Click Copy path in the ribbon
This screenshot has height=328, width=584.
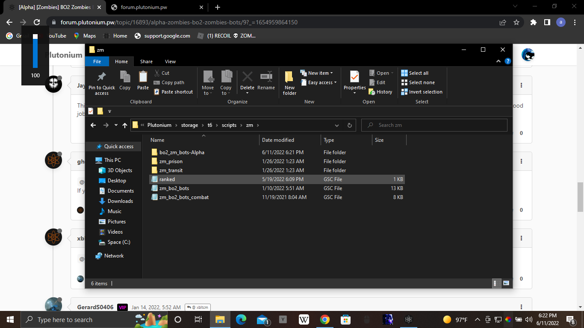(169, 82)
